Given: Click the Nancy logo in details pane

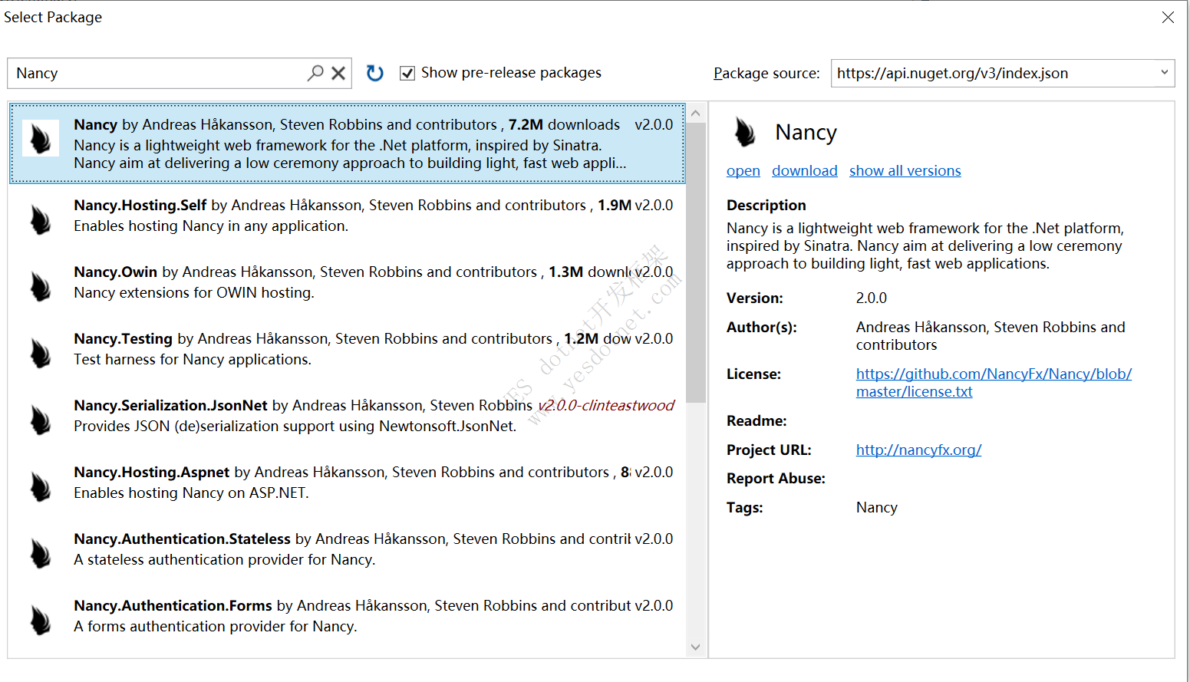Looking at the screenshot, I should (x=744, y=132).
